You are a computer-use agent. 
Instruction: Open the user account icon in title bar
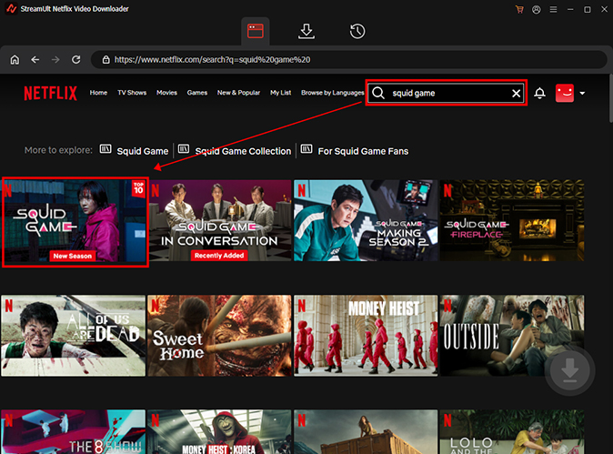point(537,9)
